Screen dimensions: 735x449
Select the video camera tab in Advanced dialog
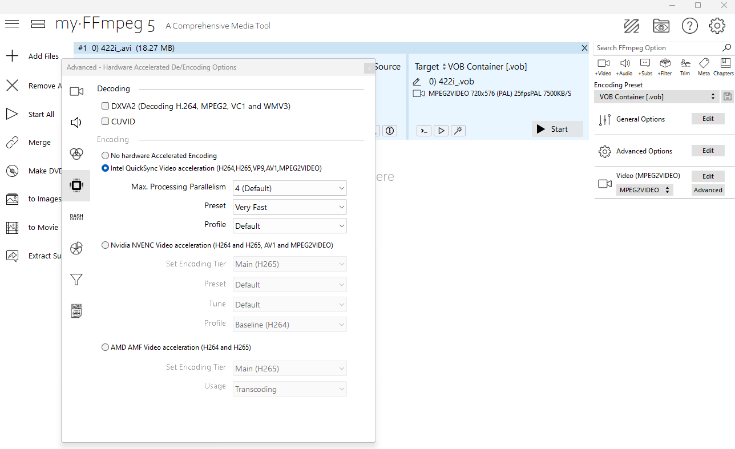tap(76, 91)
